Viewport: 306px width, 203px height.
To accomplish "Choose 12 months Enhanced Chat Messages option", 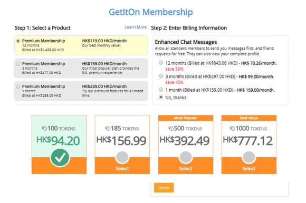I will tap(161, 63).
